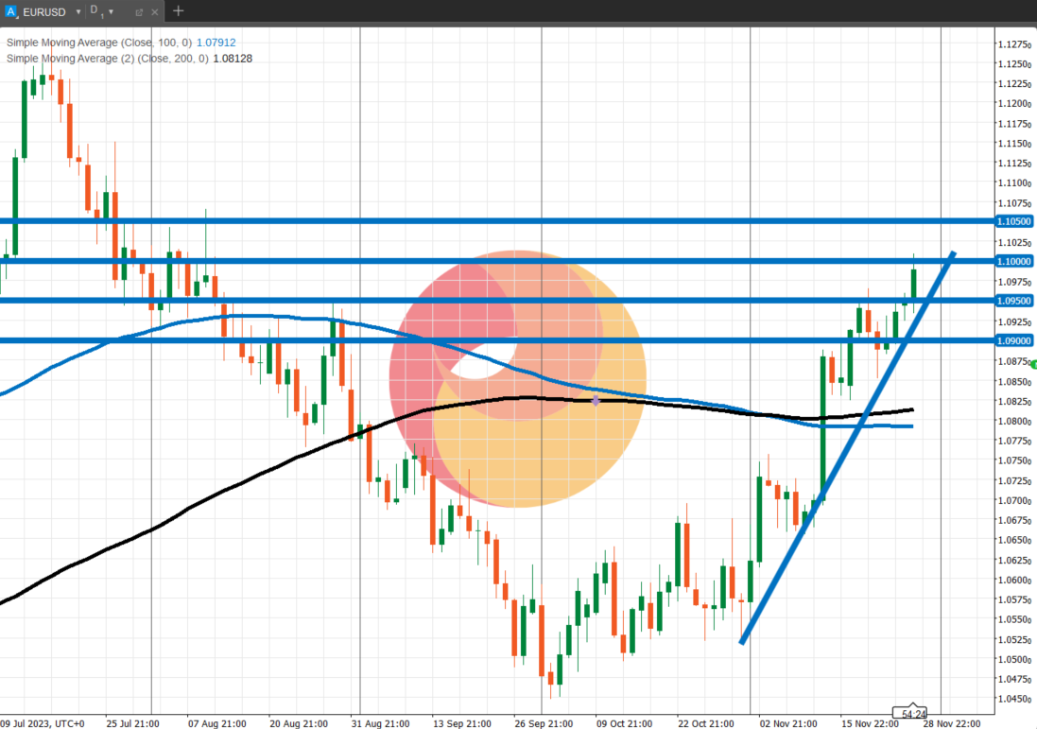
Task: Click the 07 Aug 21:00 time axis label
Action: (x=216, y=723)
